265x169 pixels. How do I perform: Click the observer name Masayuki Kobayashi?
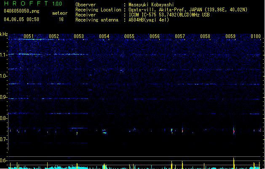click(151, 5)
